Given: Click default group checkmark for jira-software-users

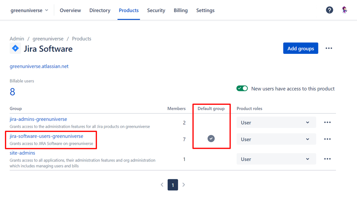Looking at the screenshot, I should tap(211, 139).
